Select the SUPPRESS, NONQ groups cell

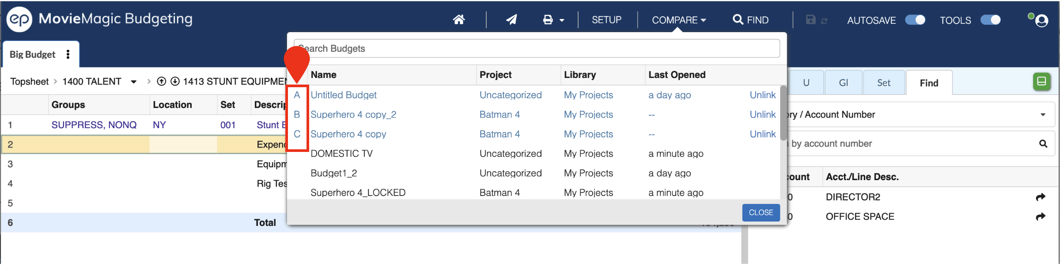94,125
